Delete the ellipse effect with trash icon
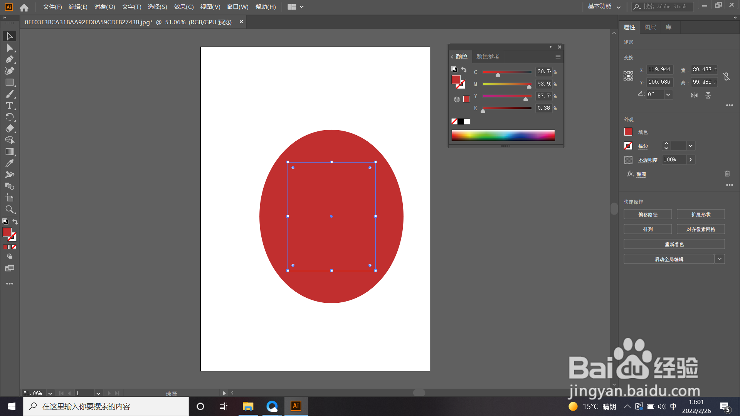The width and height of the screenshot is (740, 416). [727, 174]
